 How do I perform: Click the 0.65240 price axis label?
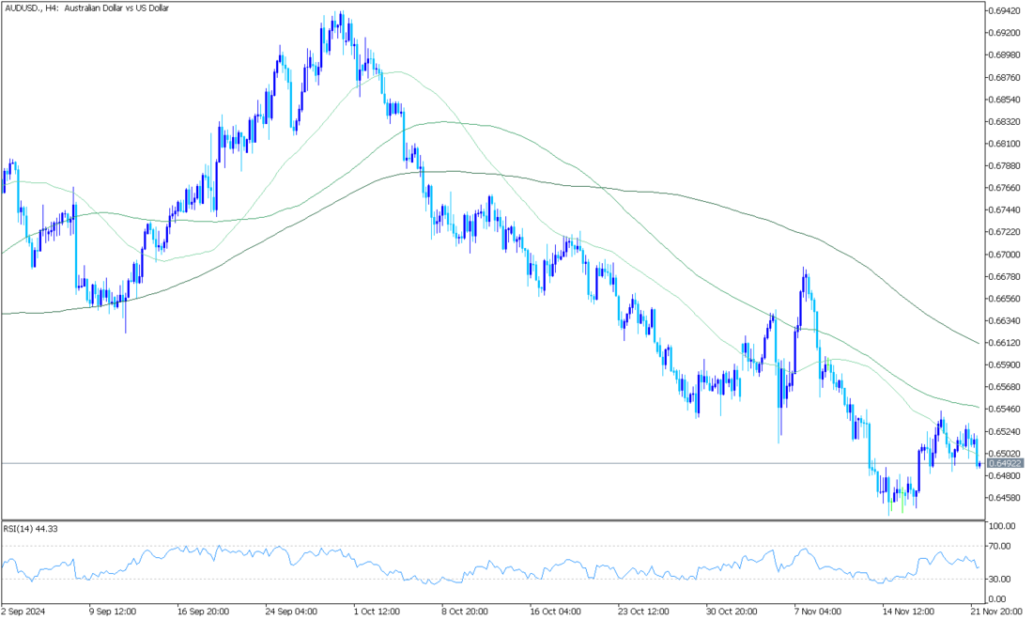[1005, 431]
